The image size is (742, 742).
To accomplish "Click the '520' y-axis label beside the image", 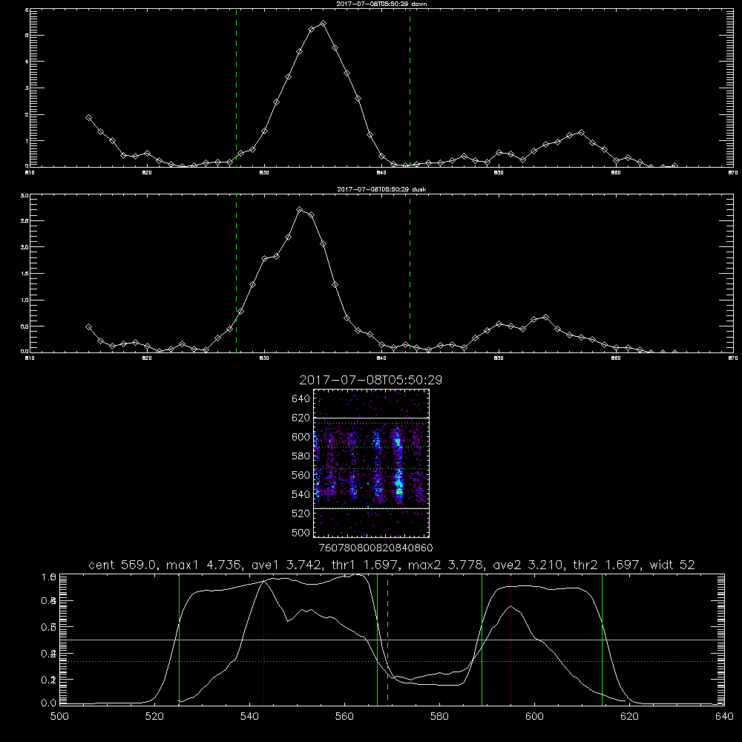I will pos(301,513).
